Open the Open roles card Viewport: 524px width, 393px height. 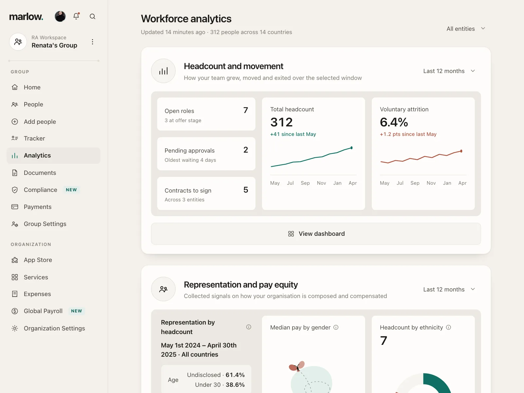click(206, 114)
